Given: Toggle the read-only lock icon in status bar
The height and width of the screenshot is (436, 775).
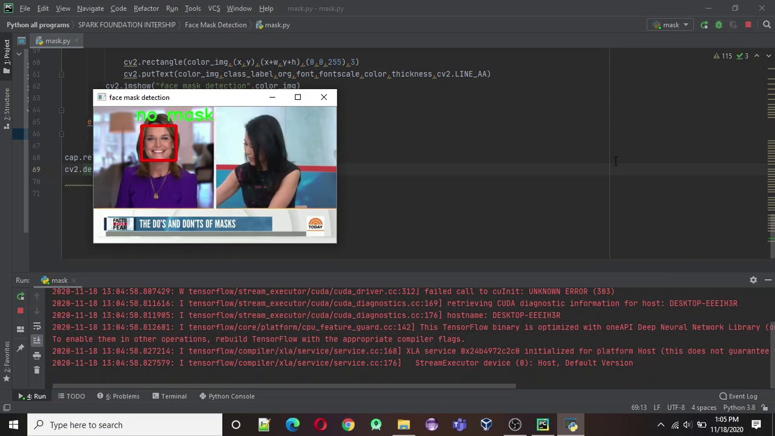Looking at the screenshot, I should (x=765, y=408).
